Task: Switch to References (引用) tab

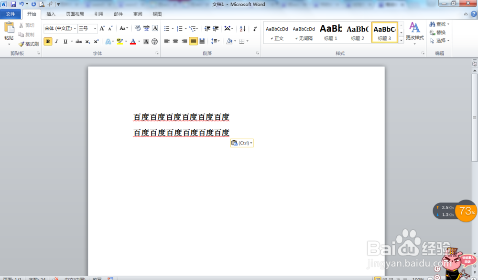Action: click(99, 14)
